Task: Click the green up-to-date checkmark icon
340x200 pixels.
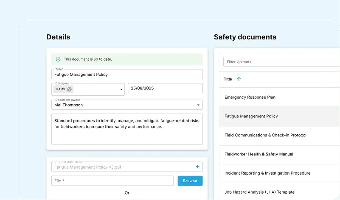Action: coord(58,59)
